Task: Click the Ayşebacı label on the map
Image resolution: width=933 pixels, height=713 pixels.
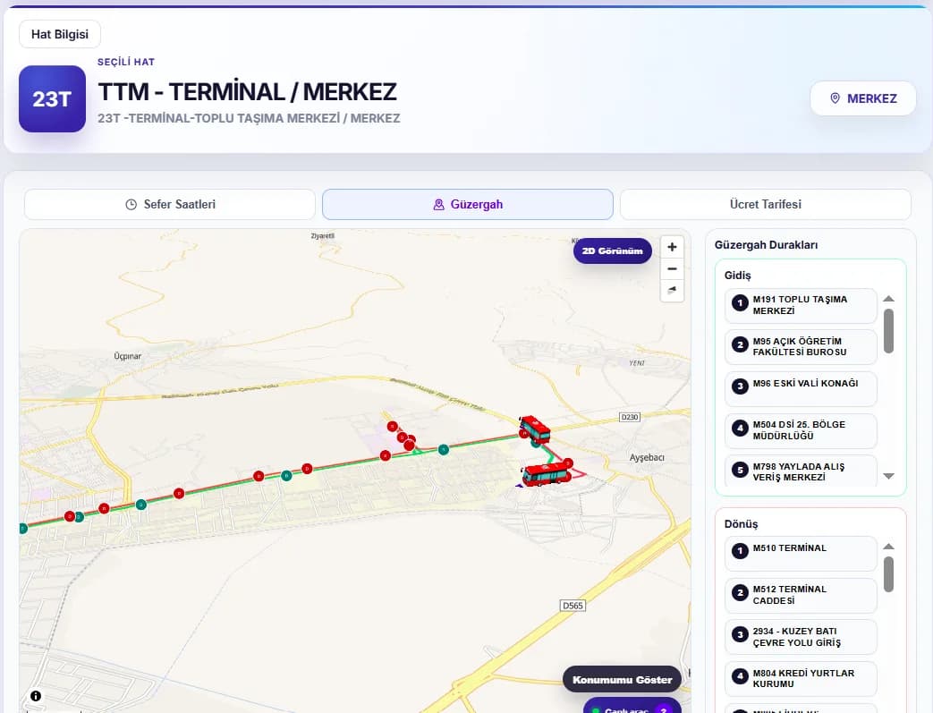Action: pyautogui.click(x=647, y=458)
